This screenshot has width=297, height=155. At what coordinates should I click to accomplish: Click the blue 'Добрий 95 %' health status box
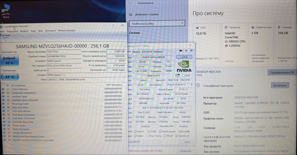pyautogui.click(x=10, y=61)
